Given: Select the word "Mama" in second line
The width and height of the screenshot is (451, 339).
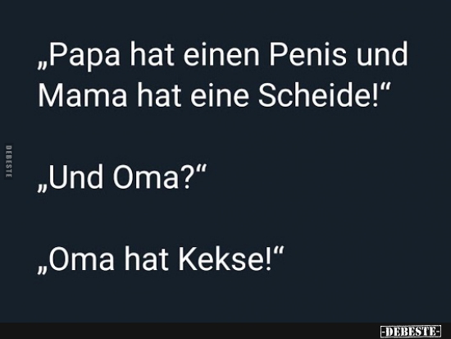Looking at the screenshot, I should point(83,95).
